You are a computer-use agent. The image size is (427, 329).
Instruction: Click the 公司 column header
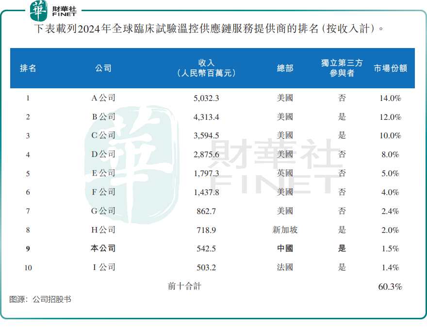click(103, 68)
